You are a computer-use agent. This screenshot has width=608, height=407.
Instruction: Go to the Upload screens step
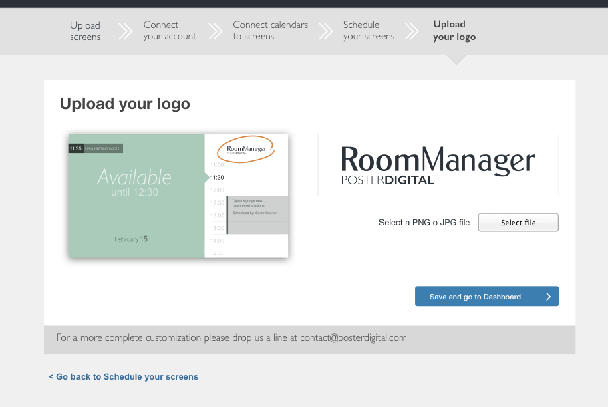[86, 31]
